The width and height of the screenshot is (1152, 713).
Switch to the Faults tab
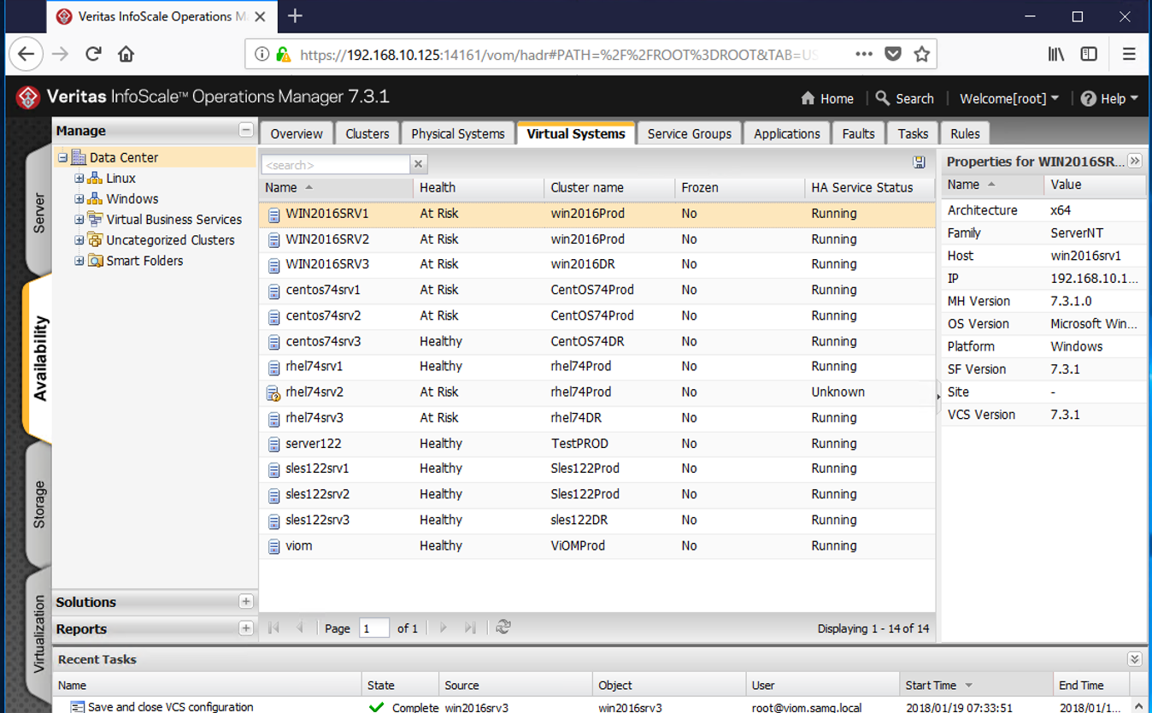pos(858,133)
